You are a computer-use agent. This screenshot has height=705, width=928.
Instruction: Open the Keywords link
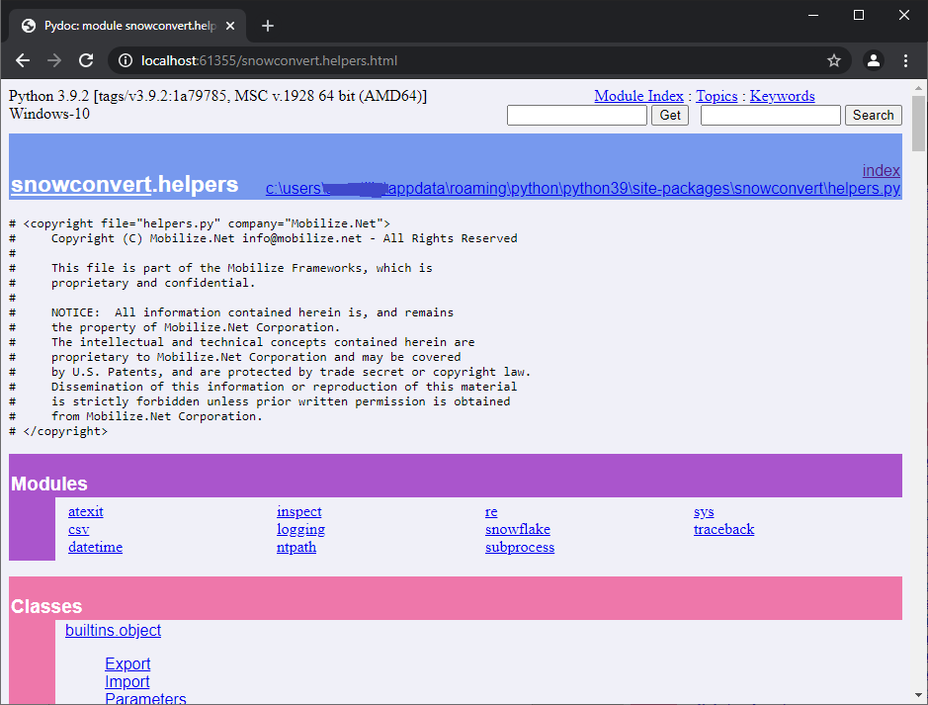tap(782, 96)
